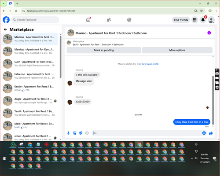Open Chrome tab search dropdown arrow

click(x=4, y=4)
